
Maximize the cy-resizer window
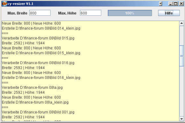point(175,4)
